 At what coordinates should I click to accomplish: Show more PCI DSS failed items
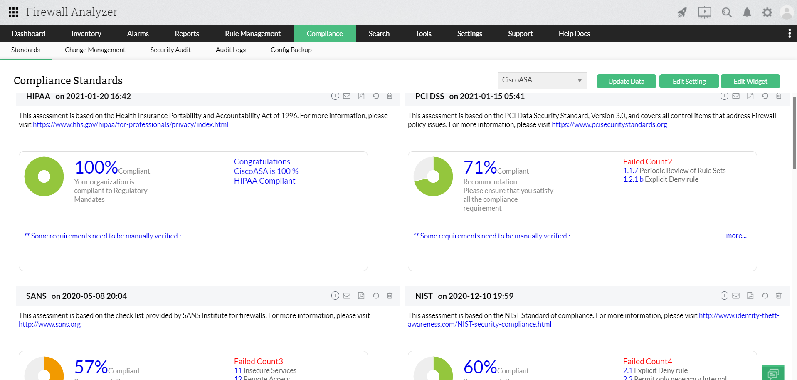tap(736, 236)
